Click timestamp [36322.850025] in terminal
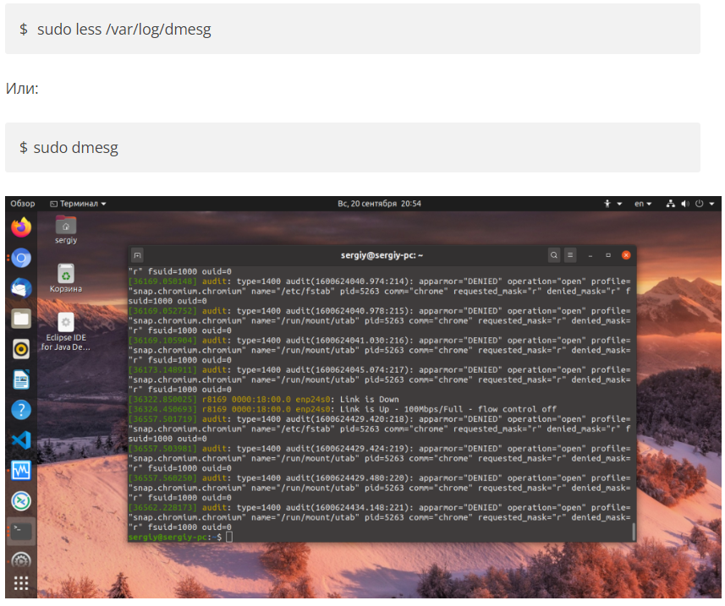Screen dimensions: 725x606 click(x=162, y=400)
